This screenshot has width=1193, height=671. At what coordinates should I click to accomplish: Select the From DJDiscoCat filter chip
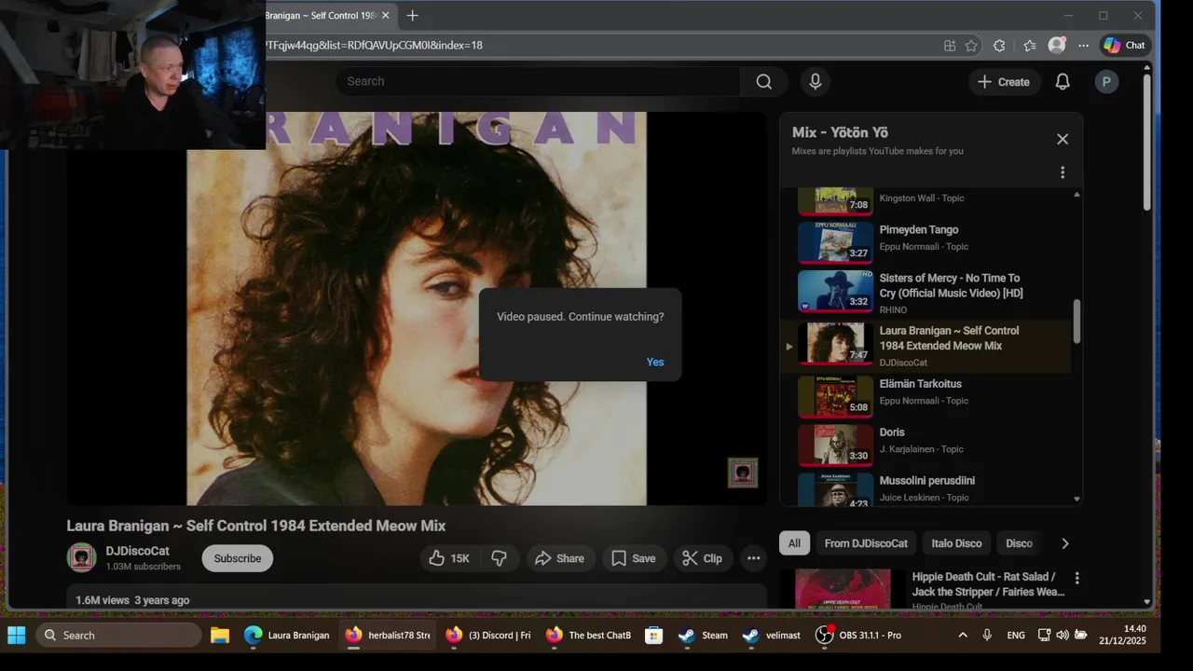click(866, 543)
